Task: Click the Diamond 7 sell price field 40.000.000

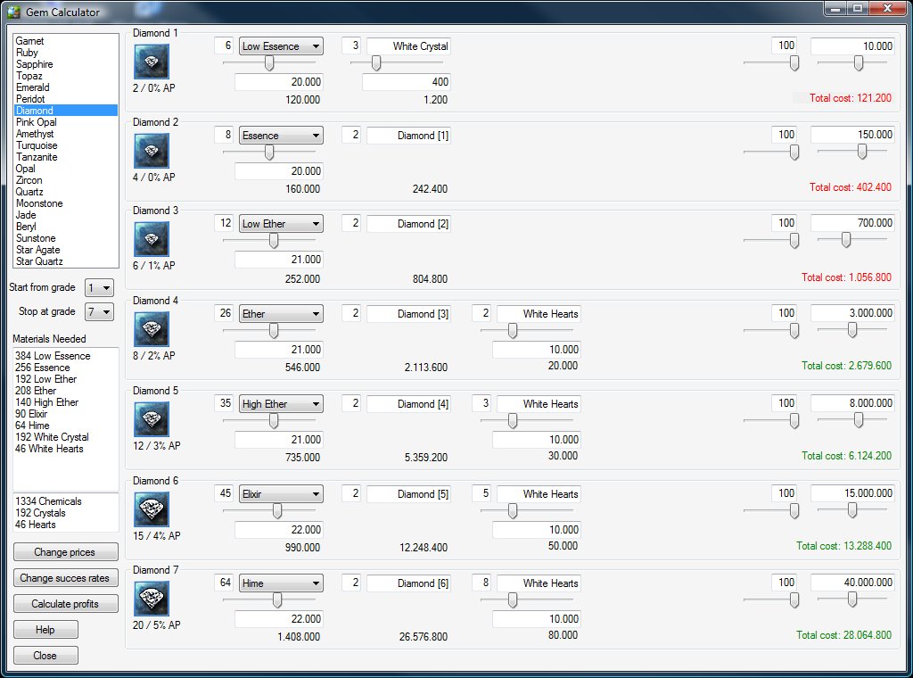Action: (x=852, y=583)
